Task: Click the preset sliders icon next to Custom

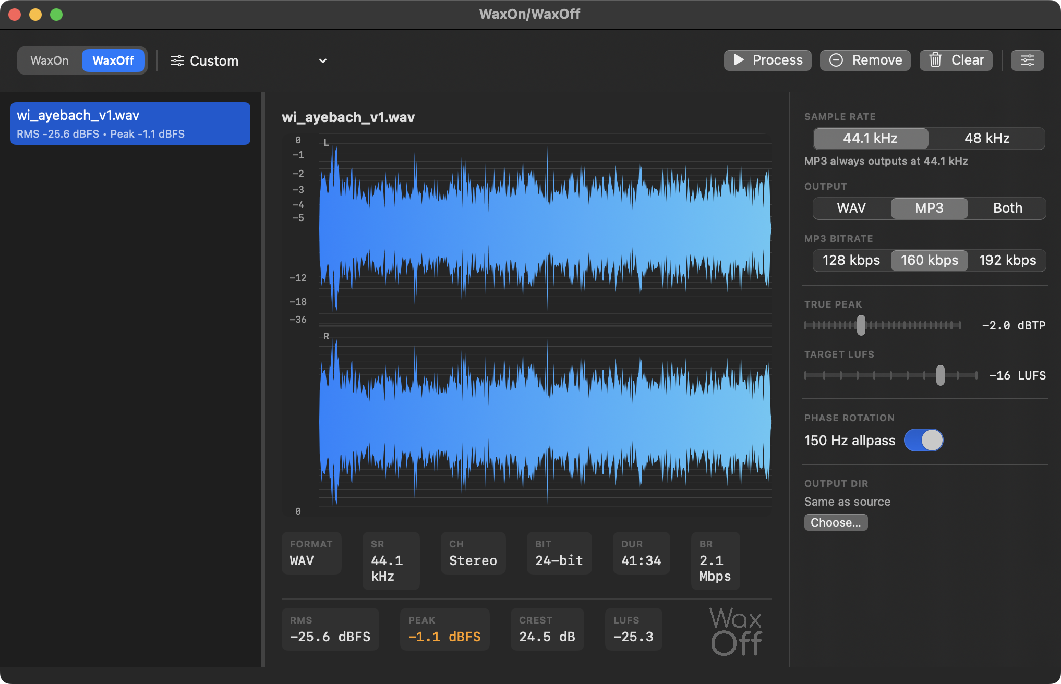Action: 176,60
